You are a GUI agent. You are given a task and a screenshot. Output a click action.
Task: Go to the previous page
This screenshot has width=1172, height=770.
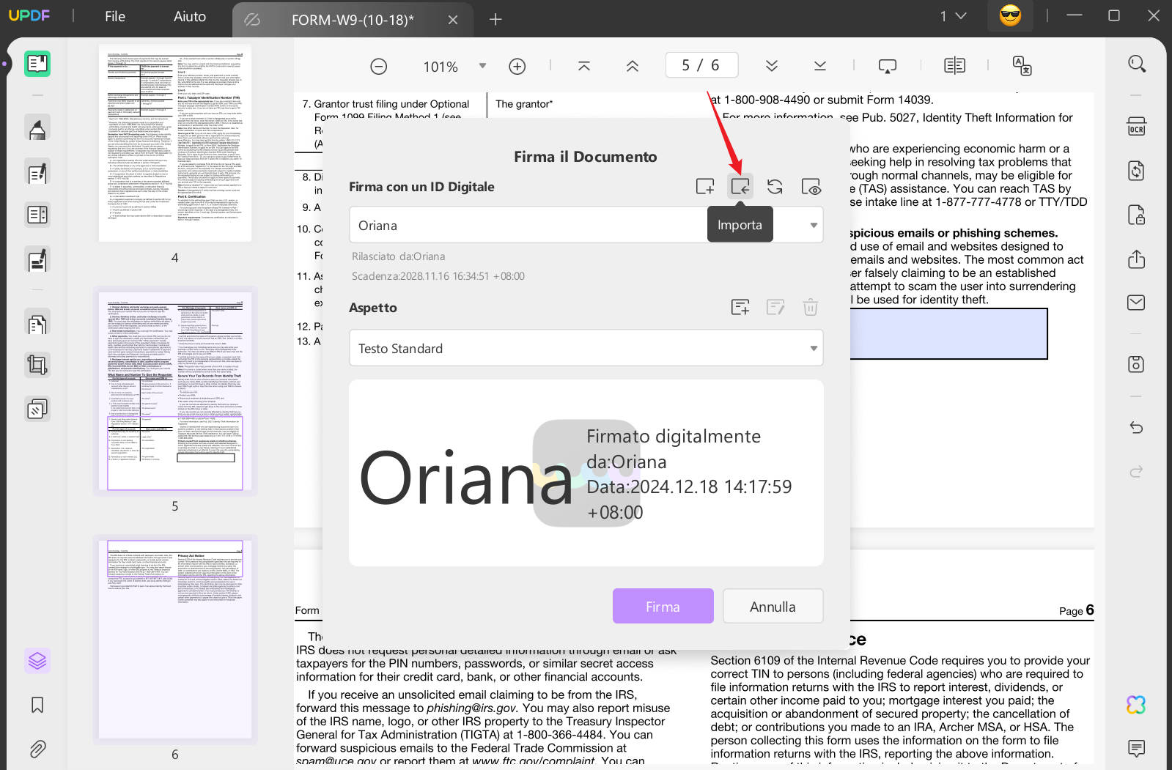pyautogui.click(x=633, y=66)
